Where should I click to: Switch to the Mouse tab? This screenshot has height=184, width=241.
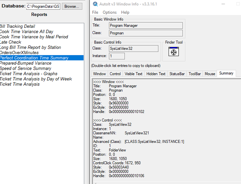coord(210,74)
